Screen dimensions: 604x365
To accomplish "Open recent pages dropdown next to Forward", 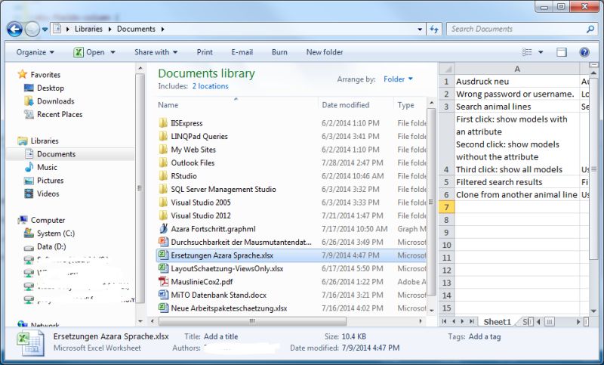I will coord(45,29).
